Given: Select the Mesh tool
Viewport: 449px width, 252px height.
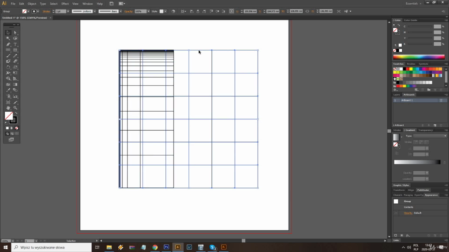Looking at the screenshot, I should point(8,85).
